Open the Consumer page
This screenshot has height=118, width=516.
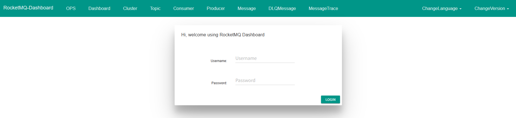click(184, 8)
